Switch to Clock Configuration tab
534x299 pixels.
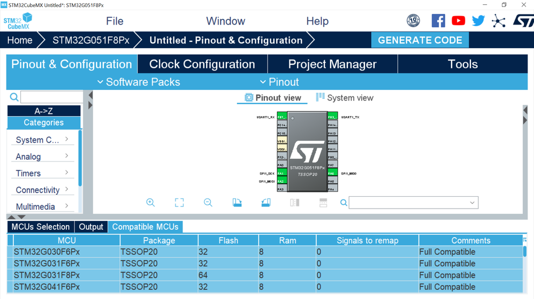pyautogui.click(x=202, y=64)
